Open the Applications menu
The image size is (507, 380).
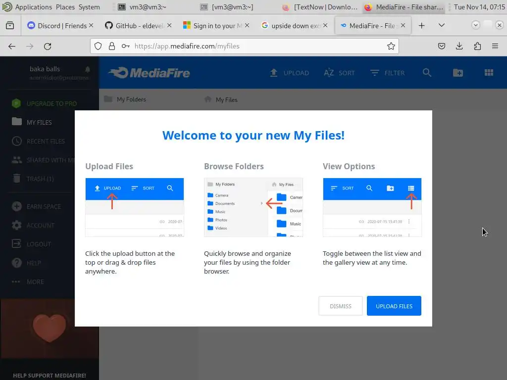(x=33, y=7)
